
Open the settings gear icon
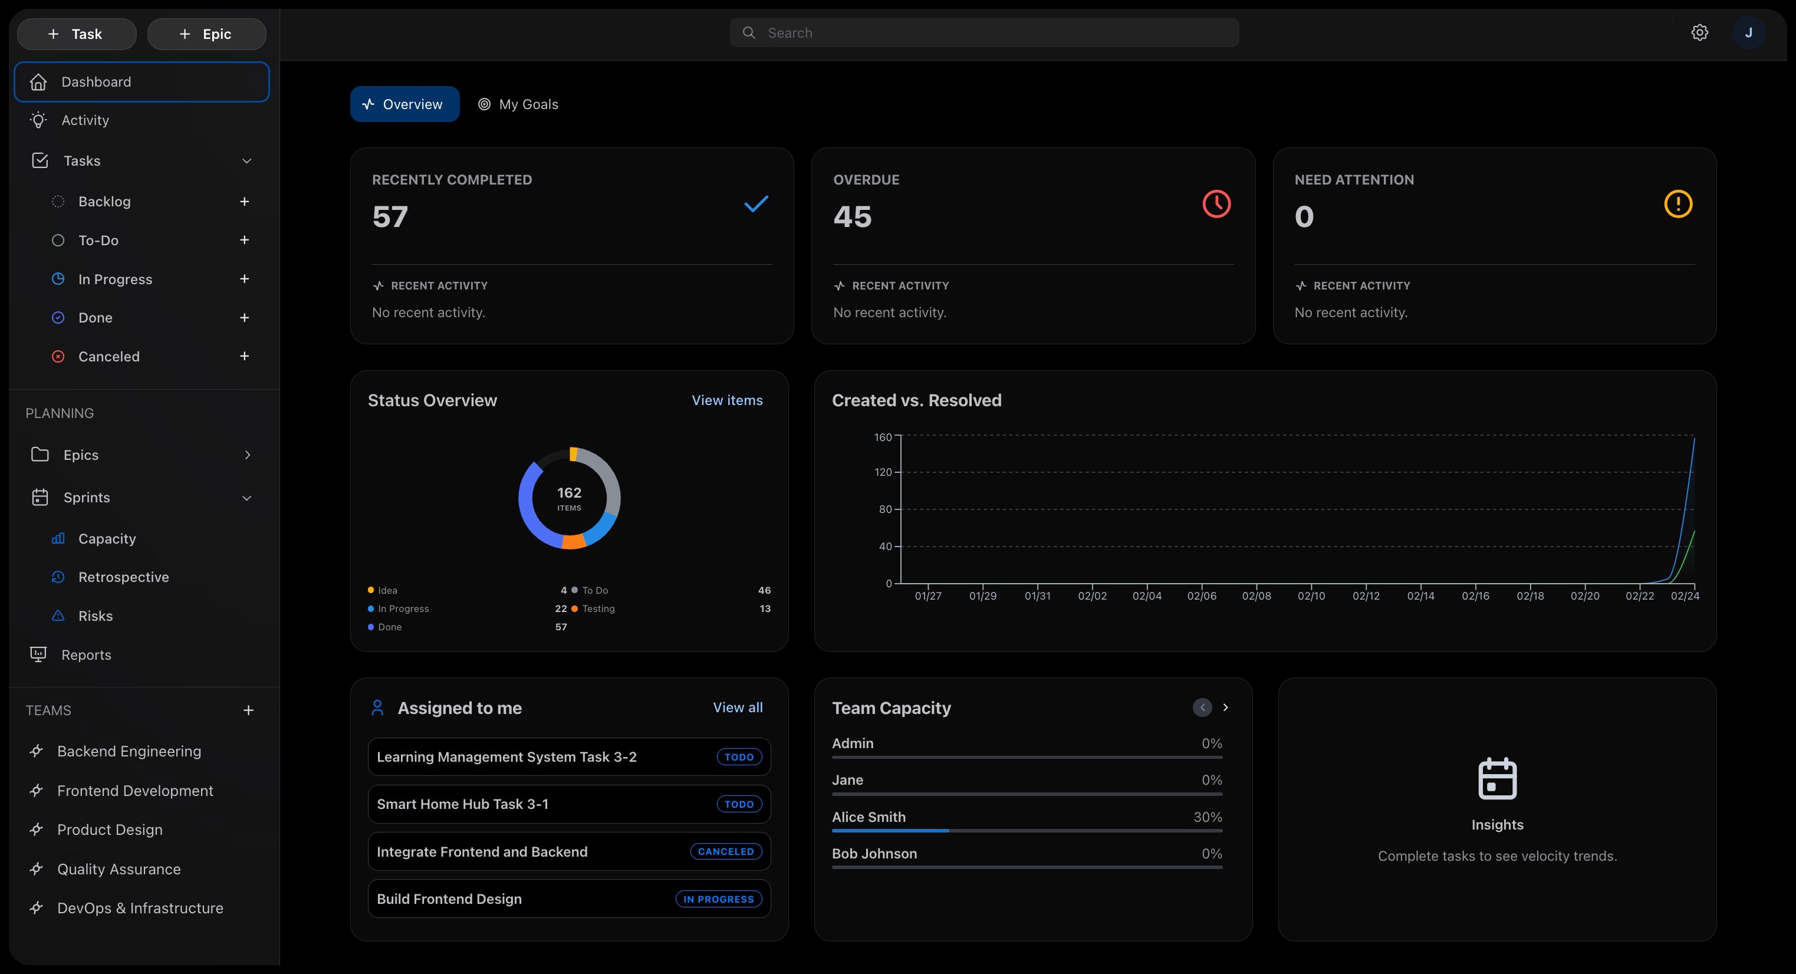pos(1699,33)
